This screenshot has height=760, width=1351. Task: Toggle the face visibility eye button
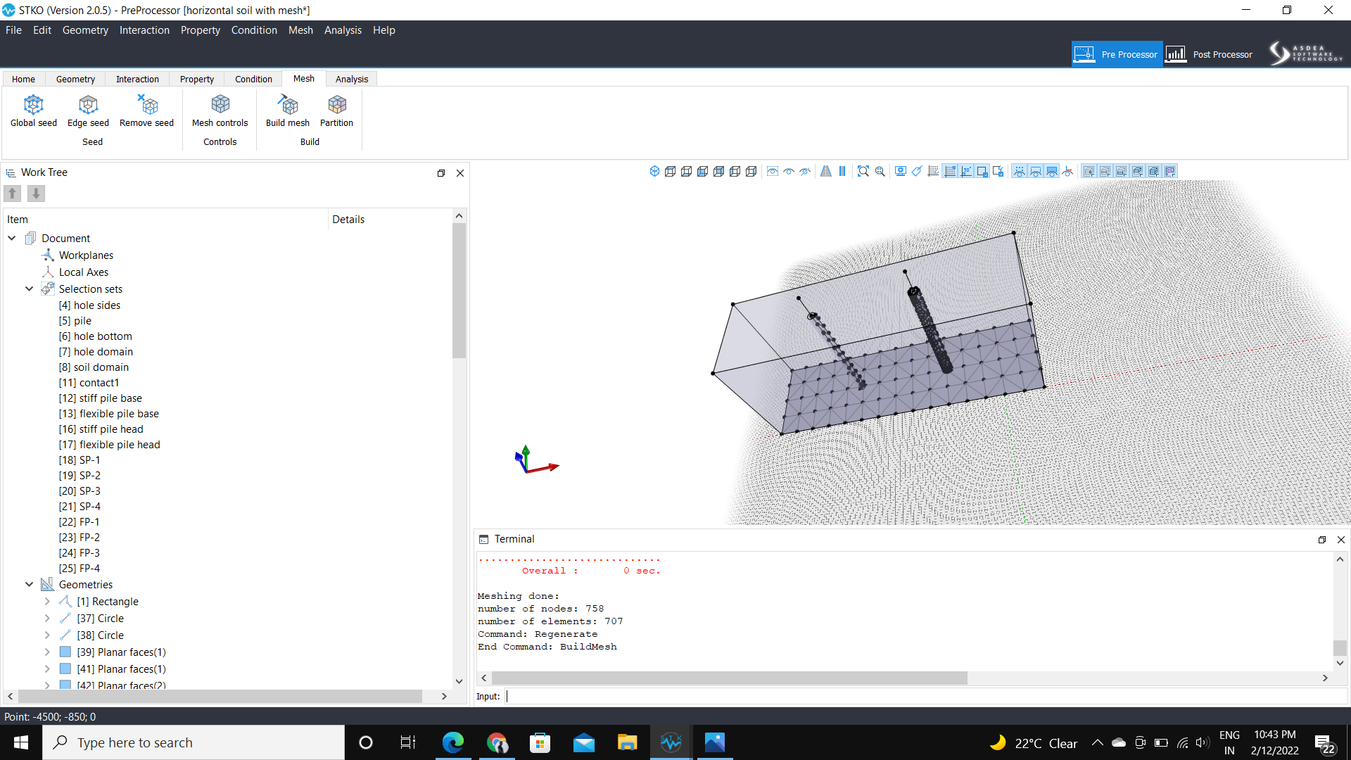tap(1052, 171)
